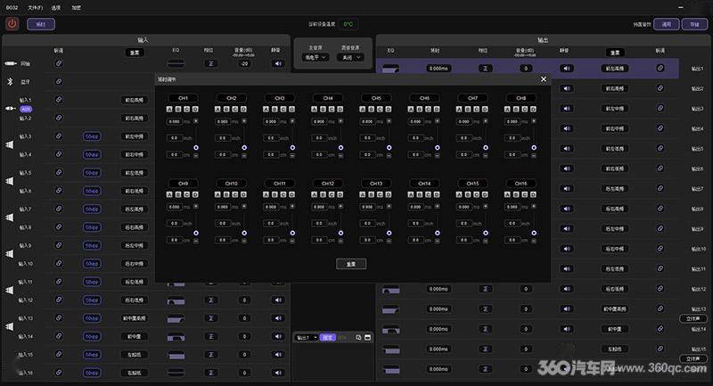This screenshot has width=713, height=386.
Task: Click CH5 delay slider handle
Action: (389, 148)
